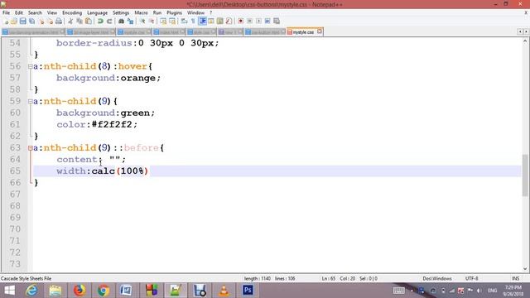This screenshot has height=298, width=530.
Task: Open the Run menu
Action: click(157, 12)
